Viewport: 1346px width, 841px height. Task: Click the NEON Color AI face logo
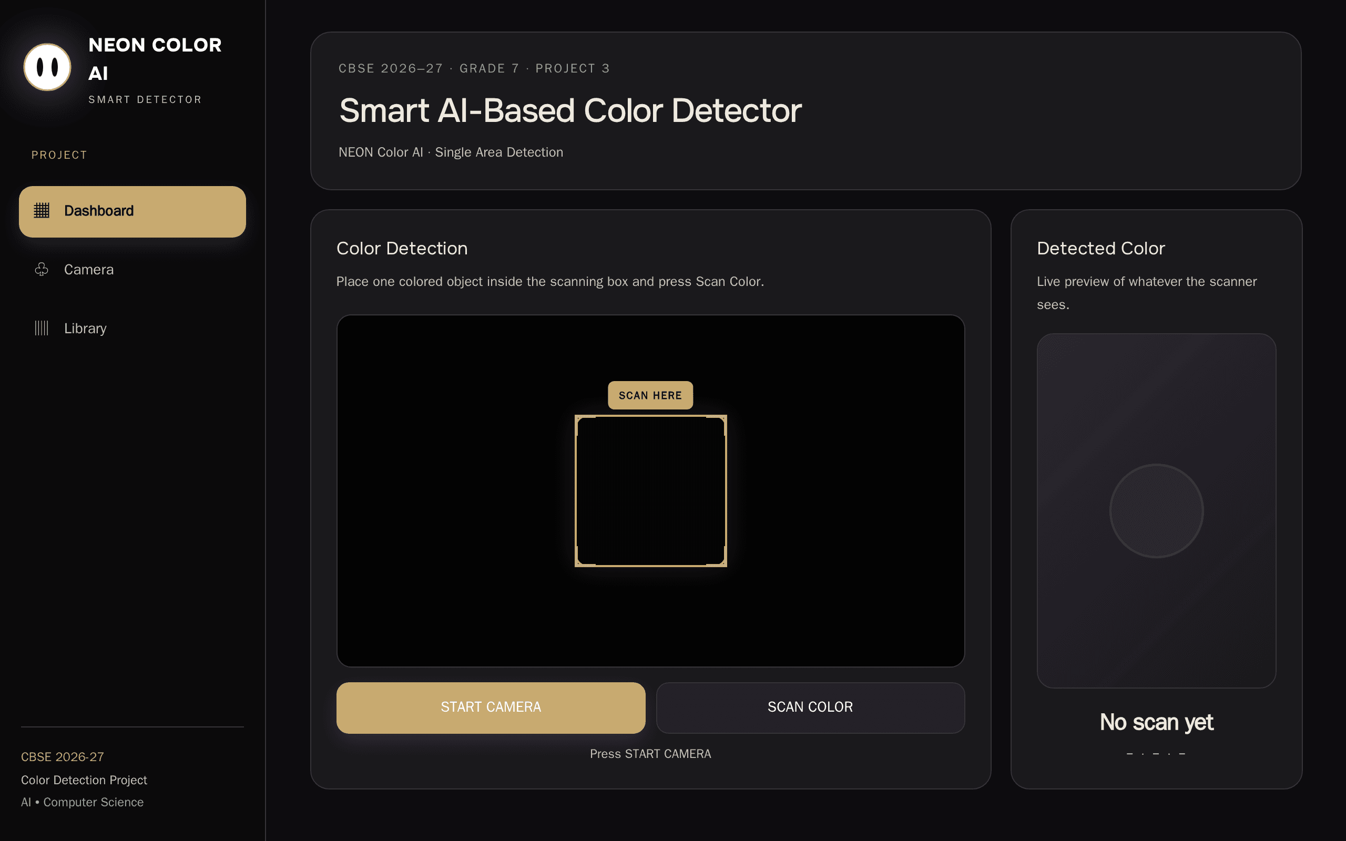(x=47, y=67)
